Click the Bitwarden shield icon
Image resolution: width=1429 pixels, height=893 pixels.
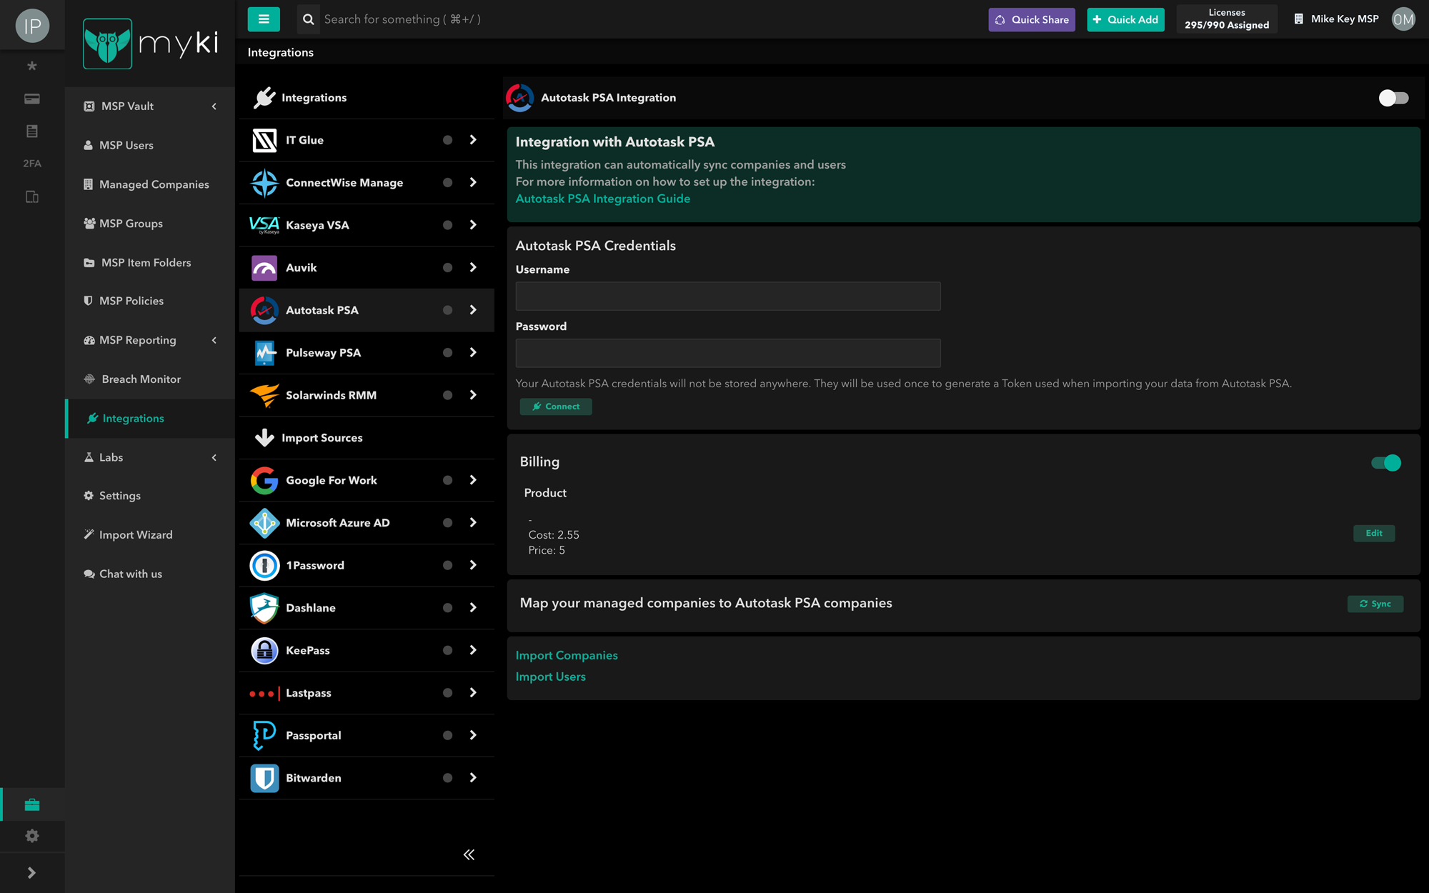[x=264, y=778]
